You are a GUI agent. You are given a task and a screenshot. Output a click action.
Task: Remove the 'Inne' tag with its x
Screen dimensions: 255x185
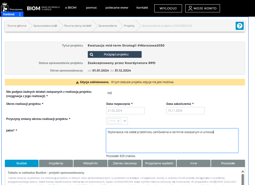118,121
